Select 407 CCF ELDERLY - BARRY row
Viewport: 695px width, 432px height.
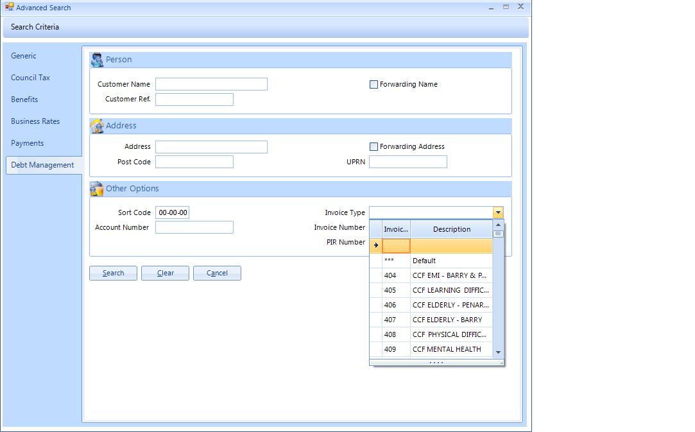click(x=431, y=320)
